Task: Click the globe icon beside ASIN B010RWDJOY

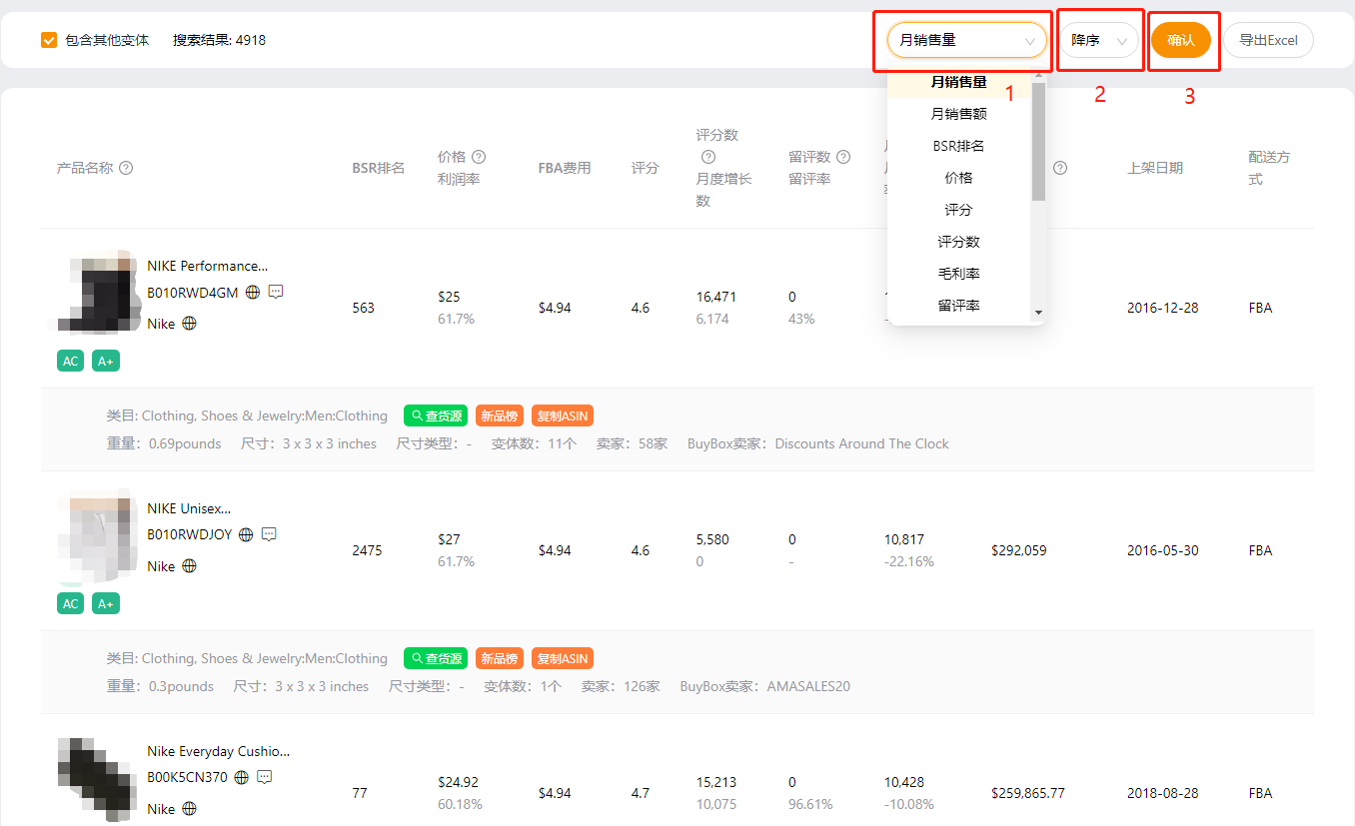Action: pyautogui.click(x=246, y=535)
